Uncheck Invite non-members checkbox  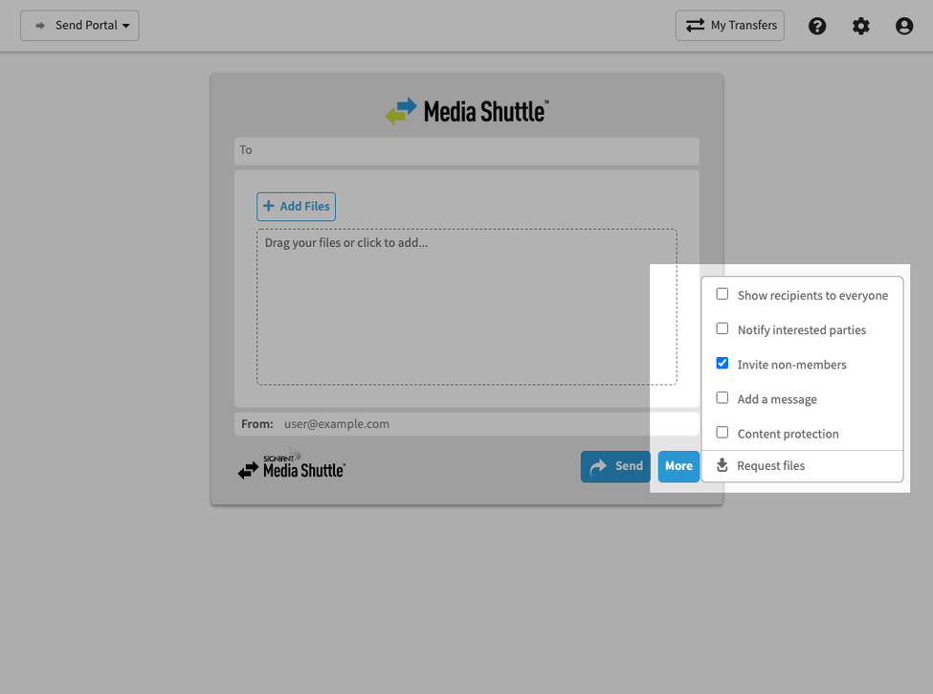(722, 364)
